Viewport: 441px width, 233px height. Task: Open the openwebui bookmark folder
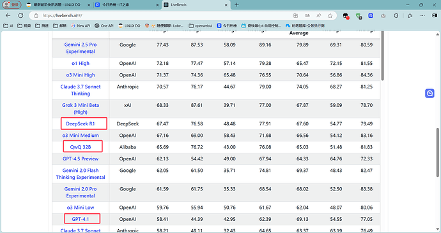(200, 25)
